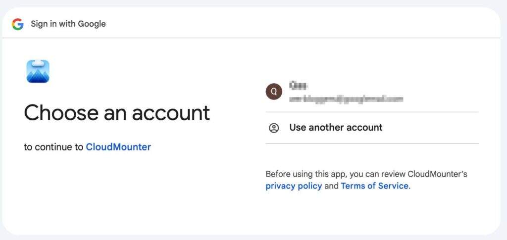Click the CloudMounter app icon

(x=38, y=71)
